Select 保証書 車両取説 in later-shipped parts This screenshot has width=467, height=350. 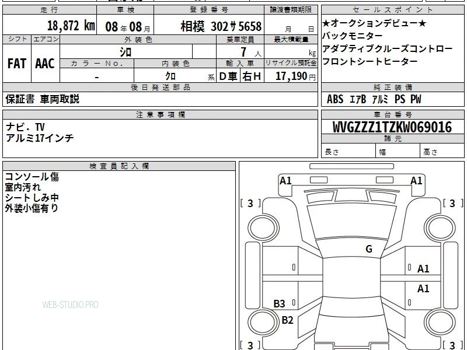[x=42, y=99]
